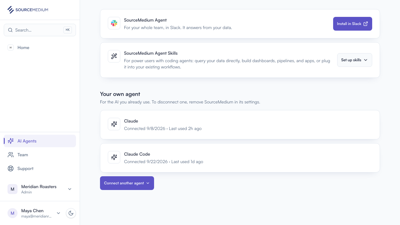Click 'Connected 9/8/2026' status text
The image size is (400, 225).
[x=145, y=128]
